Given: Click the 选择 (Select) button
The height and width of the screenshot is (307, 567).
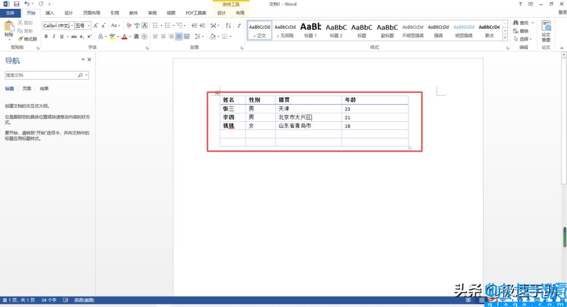Looking at the screenshot, I should pyautogui.click(x=523, y=39).
